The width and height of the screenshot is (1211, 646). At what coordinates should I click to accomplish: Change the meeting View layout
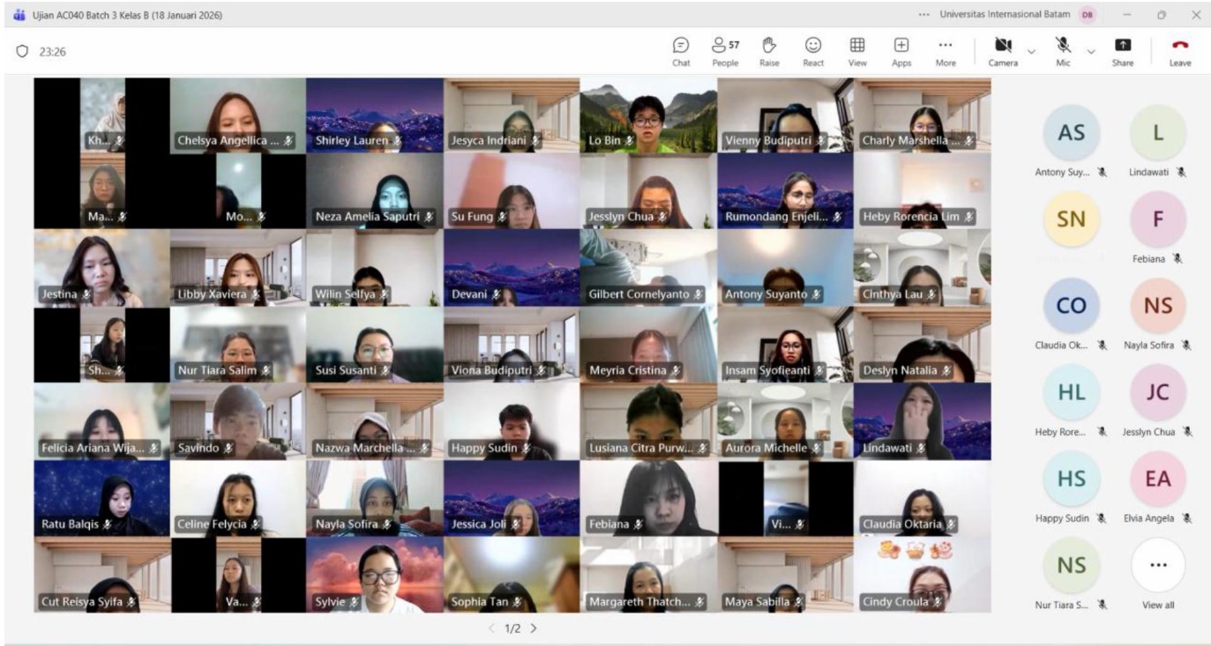[x=856, y=51]
